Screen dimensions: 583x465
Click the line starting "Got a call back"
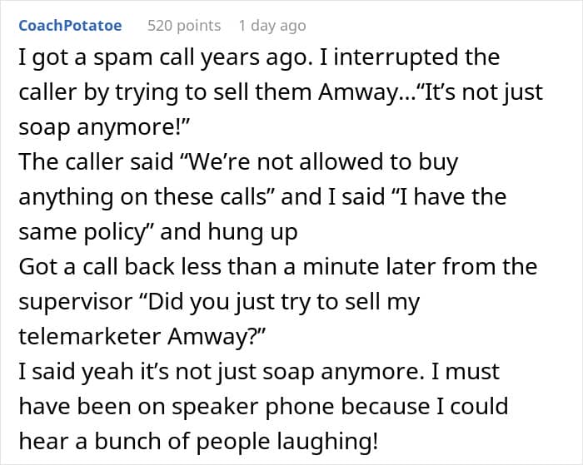point(277,267)
